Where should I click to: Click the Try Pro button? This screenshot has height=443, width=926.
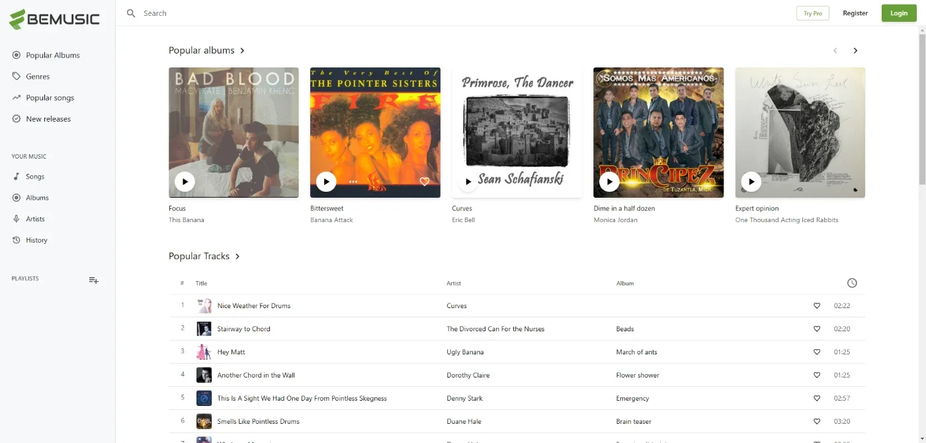pyautogui.click(x=813, y=13)
